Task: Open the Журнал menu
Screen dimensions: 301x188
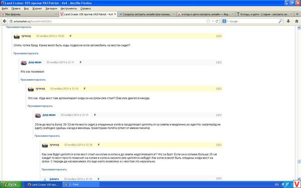Action: pyautogui.click(x=37, y=9)
